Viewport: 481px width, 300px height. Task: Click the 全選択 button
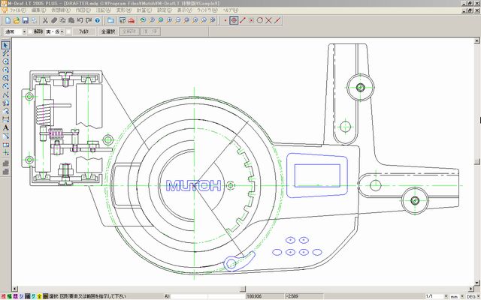click(x=108, y=31)
